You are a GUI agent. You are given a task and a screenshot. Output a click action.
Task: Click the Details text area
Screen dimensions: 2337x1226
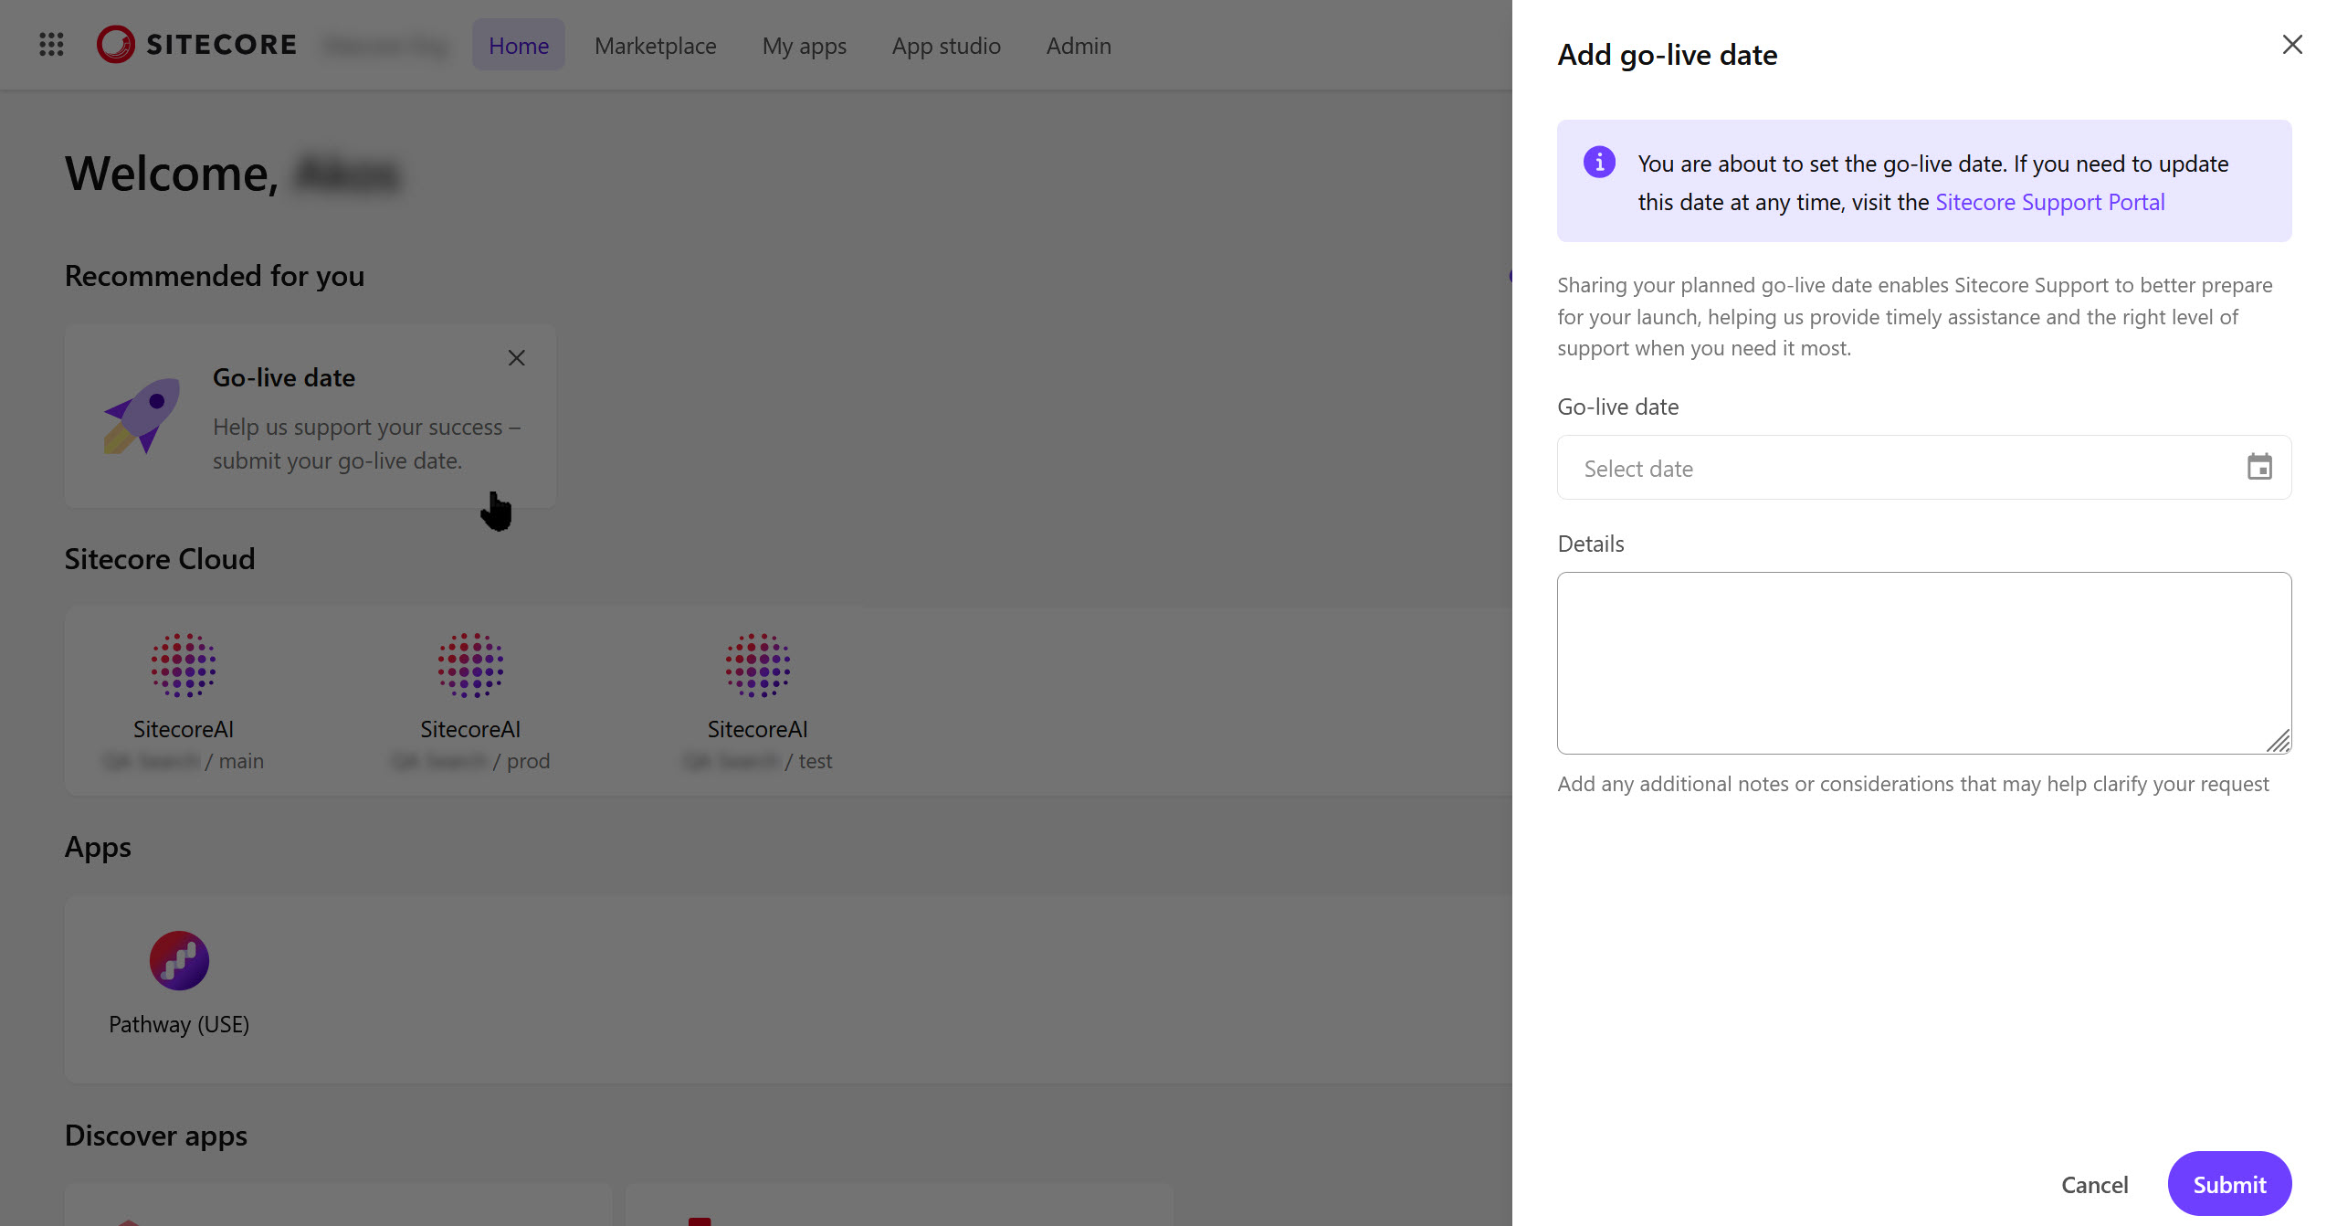(x=1924, y=663)
